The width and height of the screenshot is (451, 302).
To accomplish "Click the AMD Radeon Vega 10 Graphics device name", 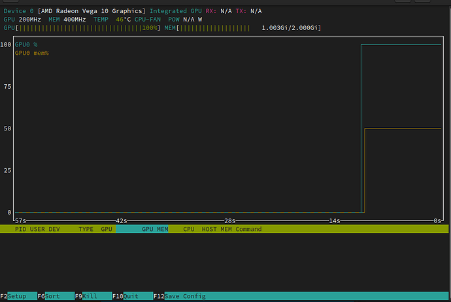I will [x=92, y=11].
